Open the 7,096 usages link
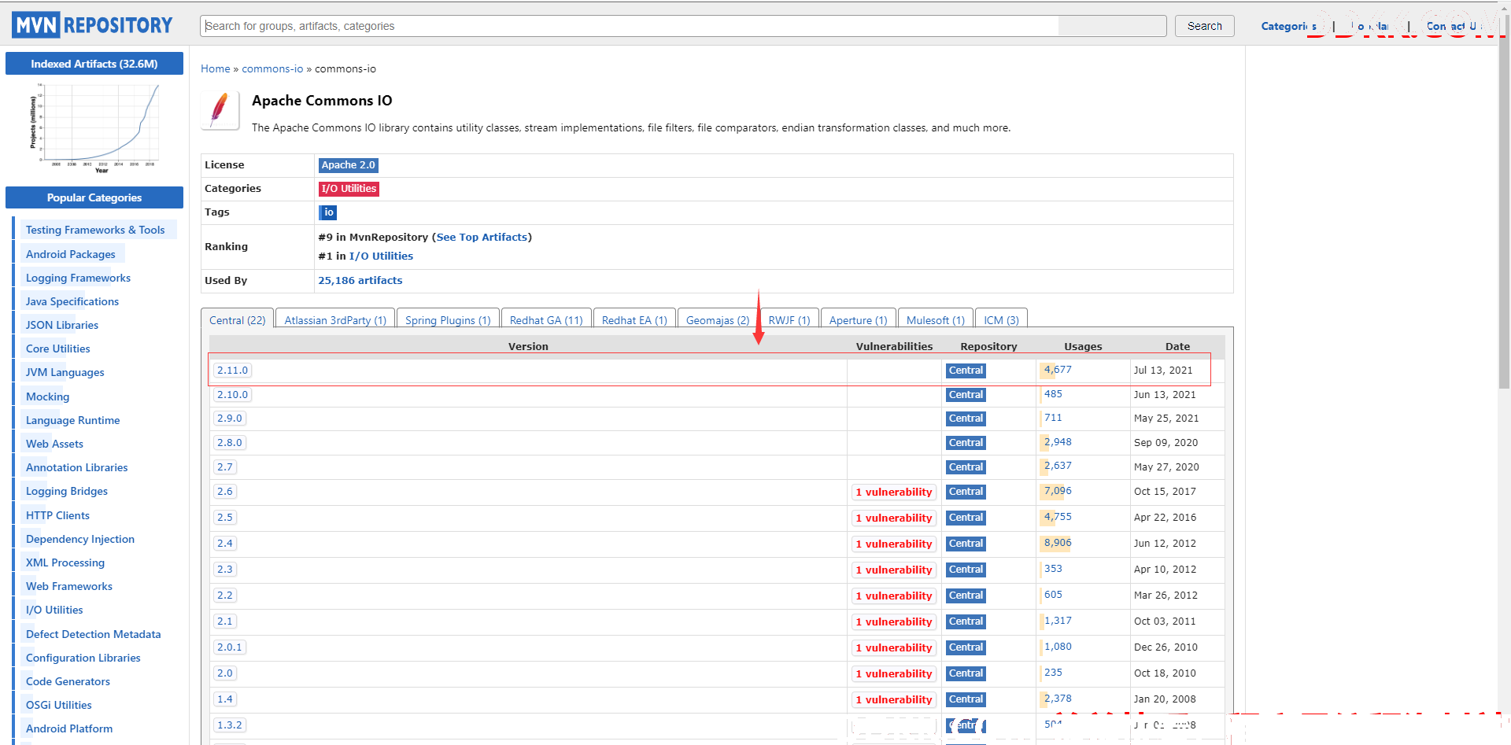This screenshot has height=745, width=1511. point(1058,490)
